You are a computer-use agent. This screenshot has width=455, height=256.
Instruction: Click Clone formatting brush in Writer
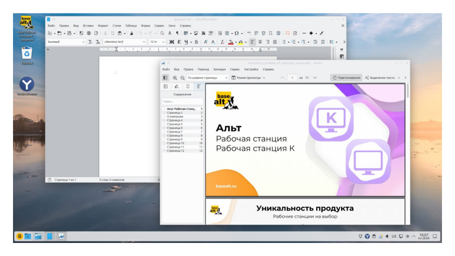click(x=131, y=33)
